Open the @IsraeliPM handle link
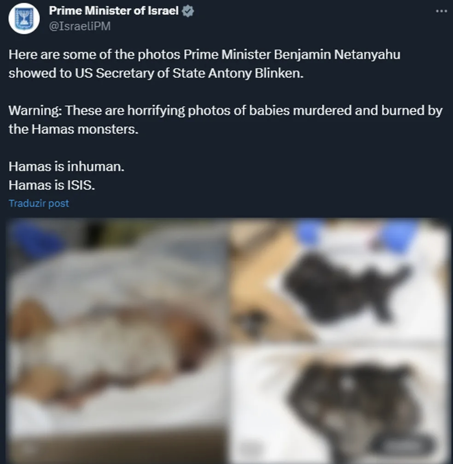Screen dimensions: 453x464 (80, 26)
